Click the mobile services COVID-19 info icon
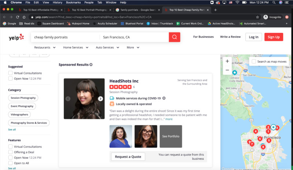The image size is (293, 170). (164, 98)
